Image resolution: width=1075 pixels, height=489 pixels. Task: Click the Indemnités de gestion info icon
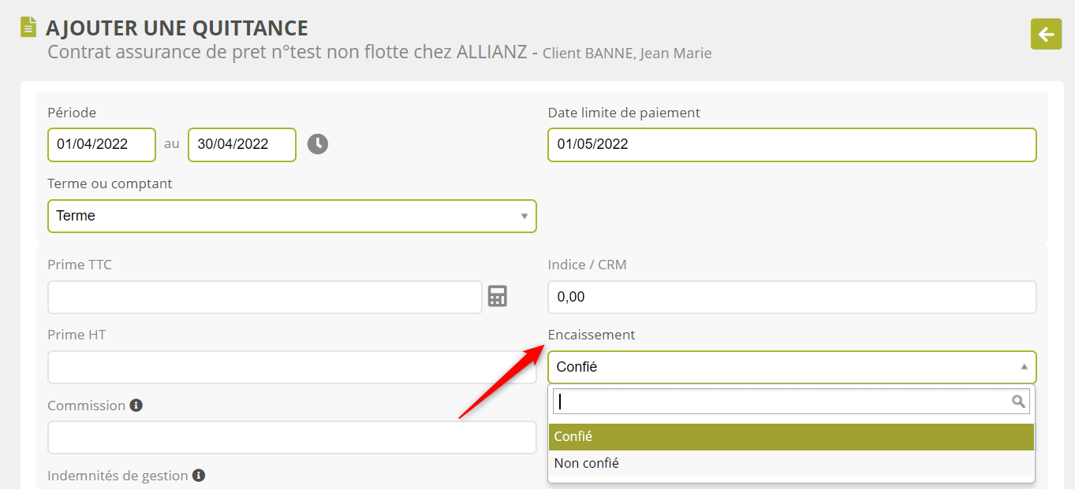click(x=199, y=475)
